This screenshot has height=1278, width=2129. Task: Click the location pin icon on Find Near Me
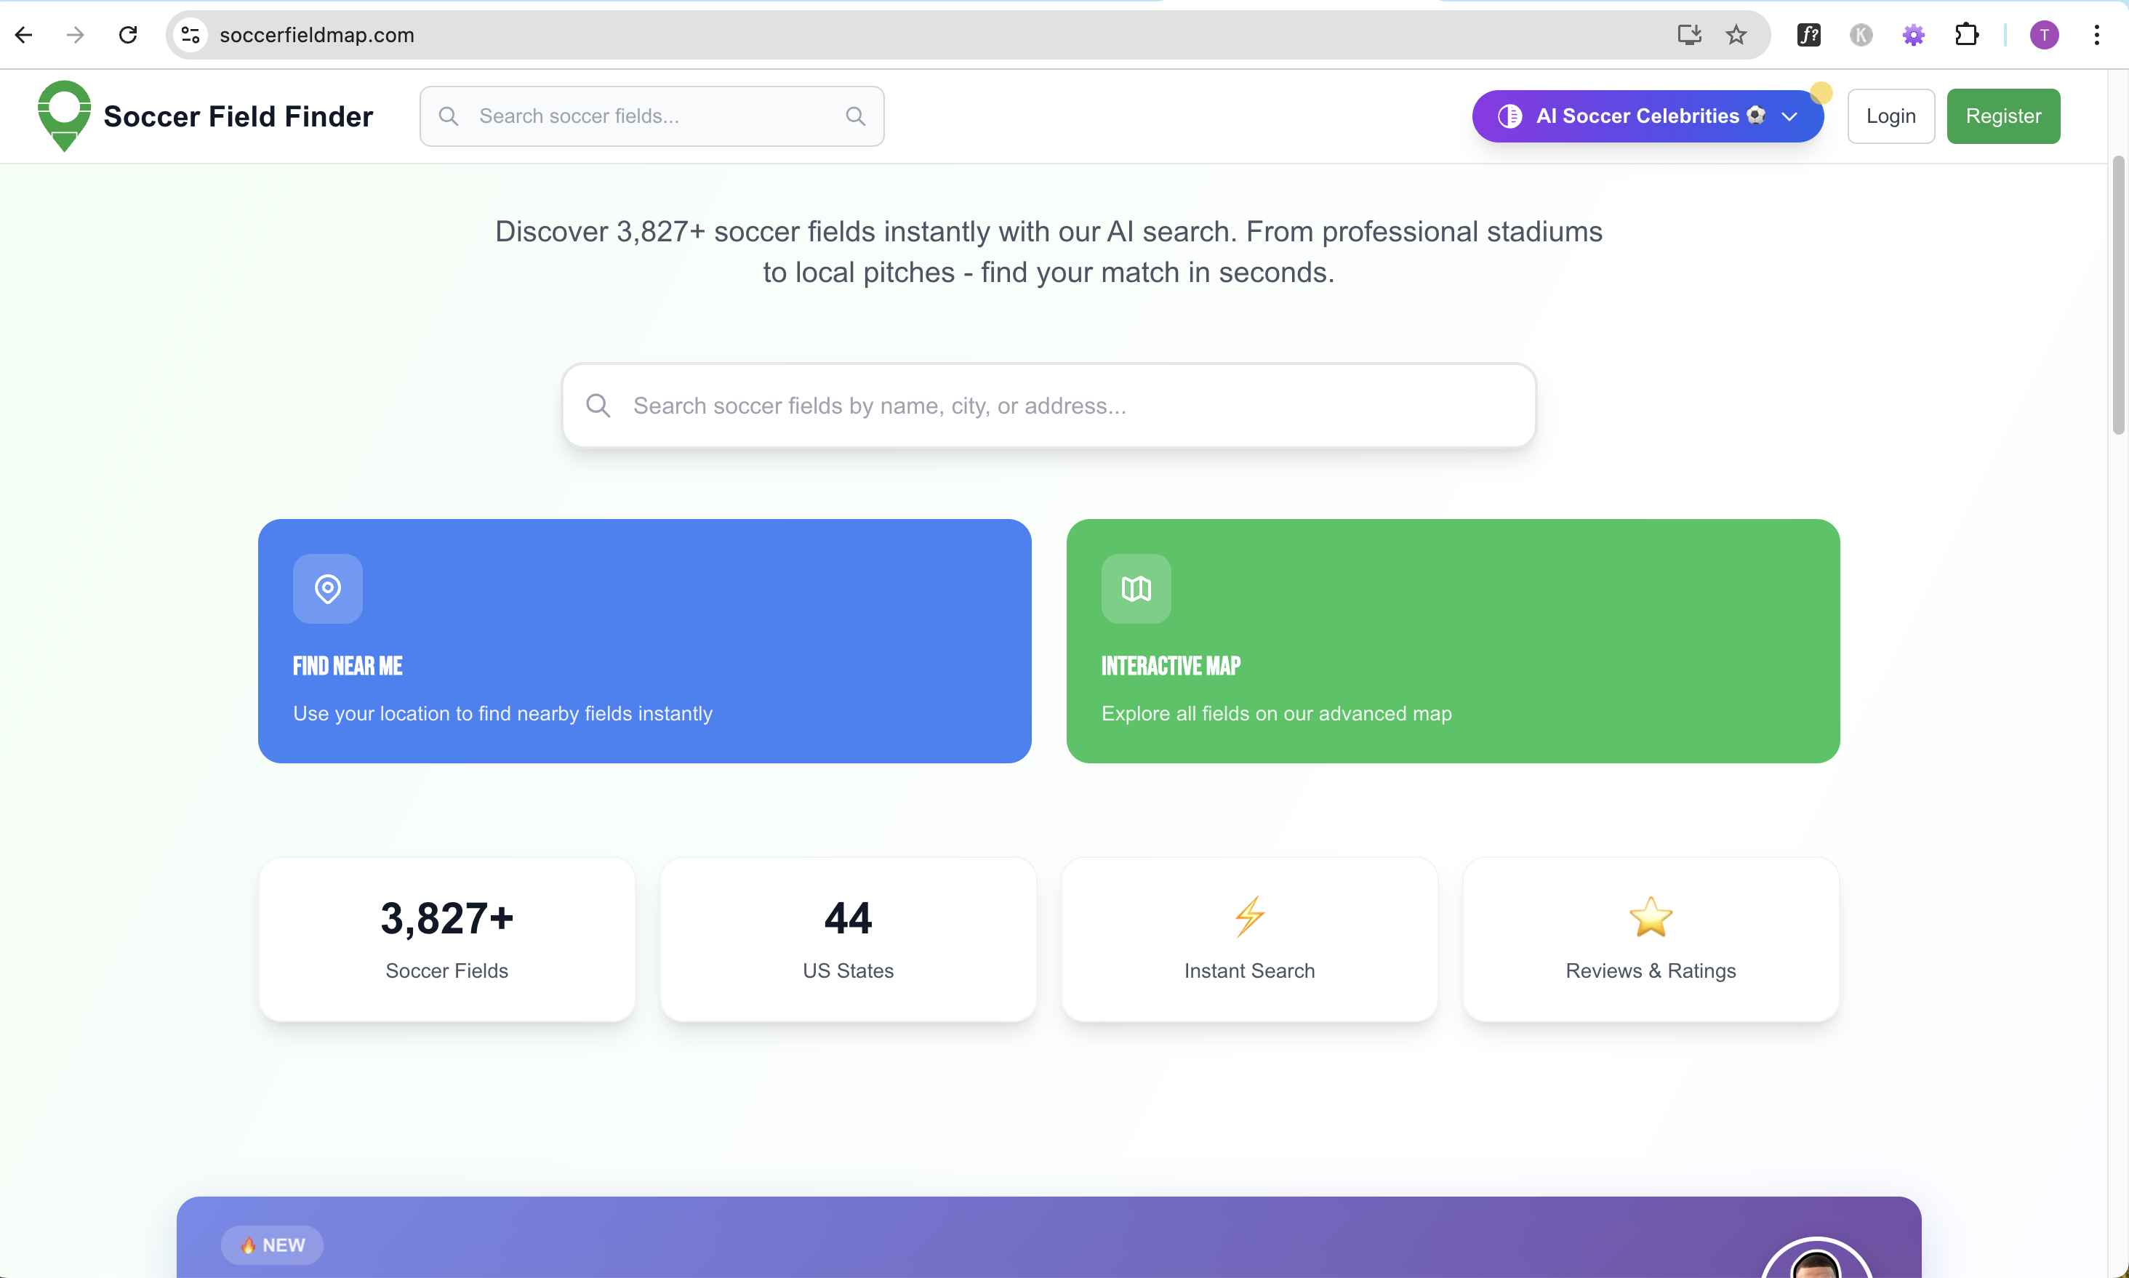327,589
